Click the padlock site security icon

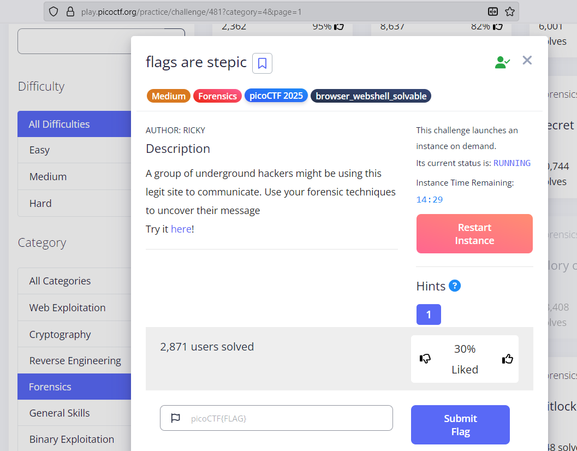coord(69,11)
